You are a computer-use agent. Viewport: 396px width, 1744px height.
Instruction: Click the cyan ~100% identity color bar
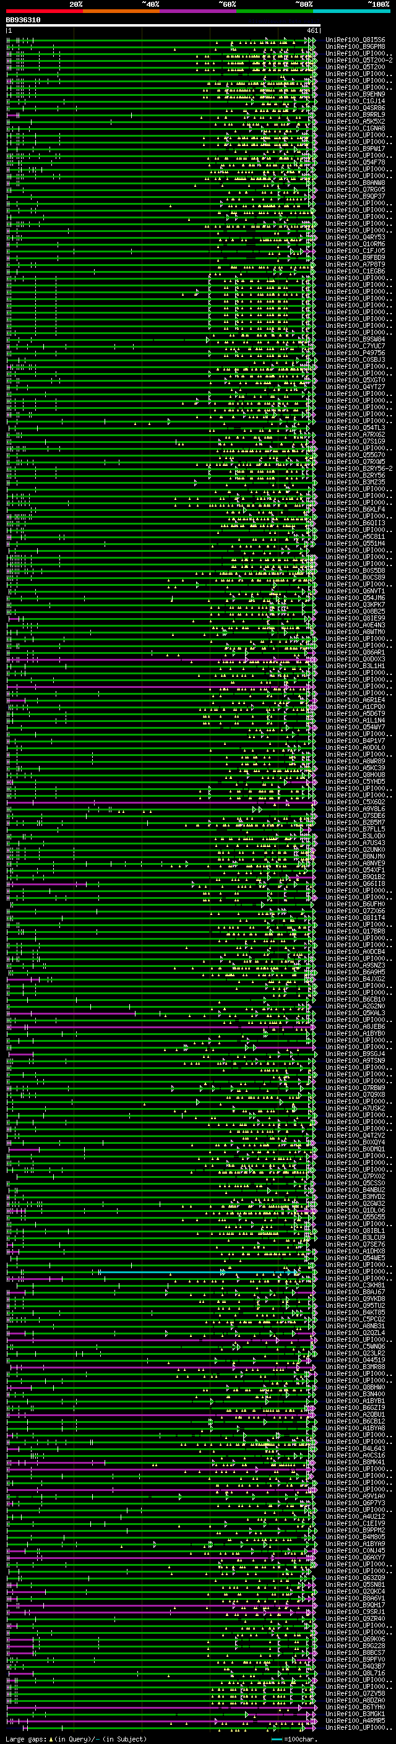pos(351,11)
